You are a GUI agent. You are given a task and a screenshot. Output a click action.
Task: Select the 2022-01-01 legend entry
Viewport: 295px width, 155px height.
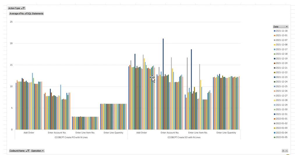click(x=281, y=119)
